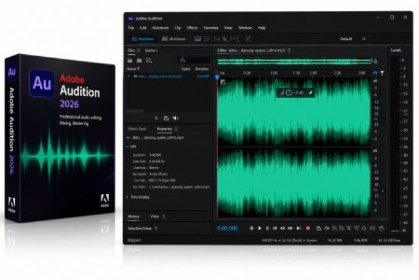Open Files panel menu icon

139,50
